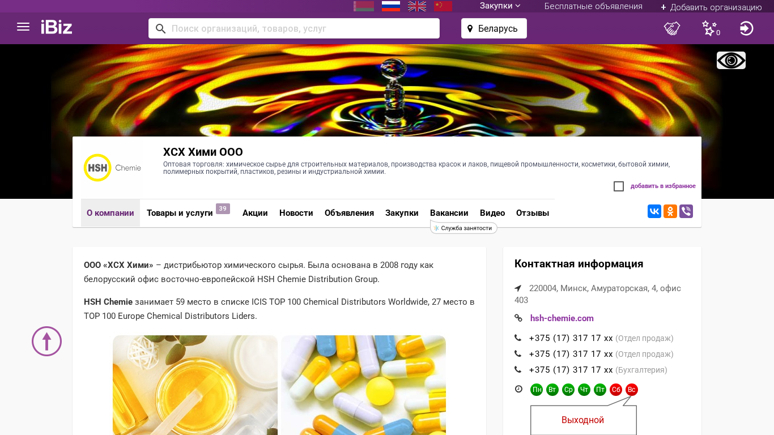The image size is (774, 435).
Task: Open the Беларусь region selector
Action: [494, 28]
